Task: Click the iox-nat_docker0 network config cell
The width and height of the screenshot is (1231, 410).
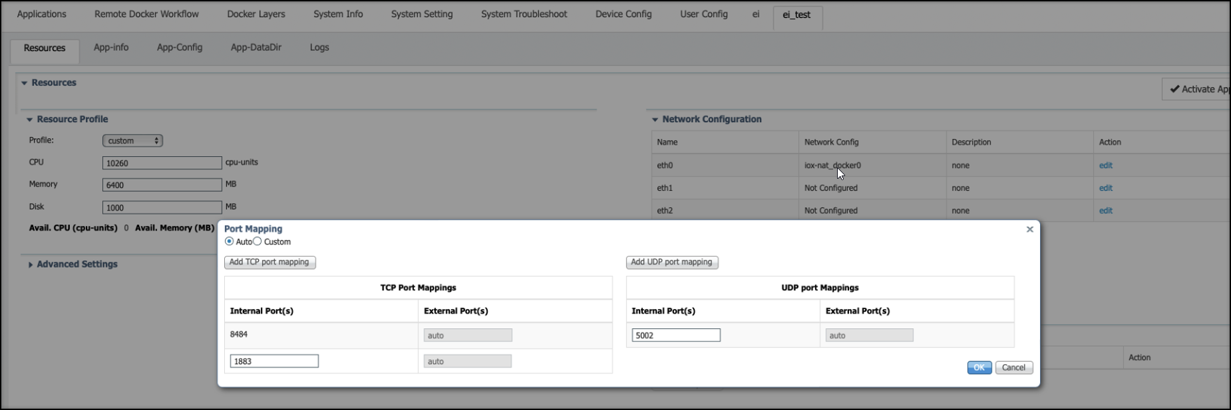Action: 872,165
